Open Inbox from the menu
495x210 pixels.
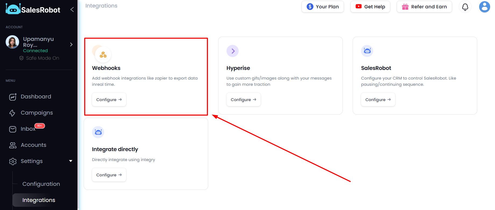[x=28, y=129]
